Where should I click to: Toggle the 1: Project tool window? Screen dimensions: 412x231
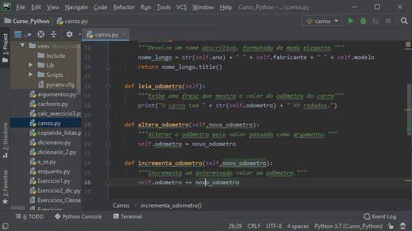click(x=5, y=48)
